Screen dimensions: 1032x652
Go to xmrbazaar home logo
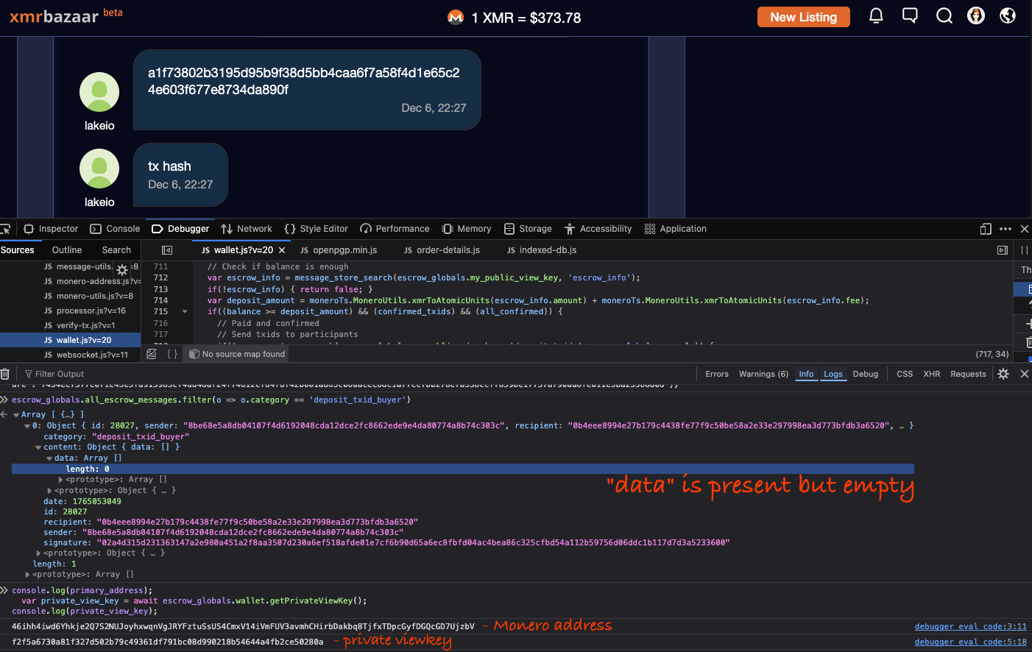click(66, 15)
